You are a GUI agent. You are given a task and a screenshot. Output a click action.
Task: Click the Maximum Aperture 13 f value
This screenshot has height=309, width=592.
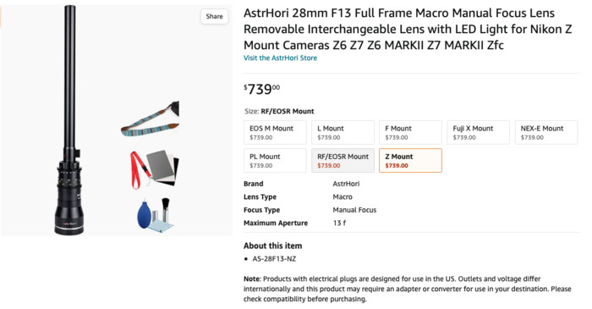[x=339, y=223]
